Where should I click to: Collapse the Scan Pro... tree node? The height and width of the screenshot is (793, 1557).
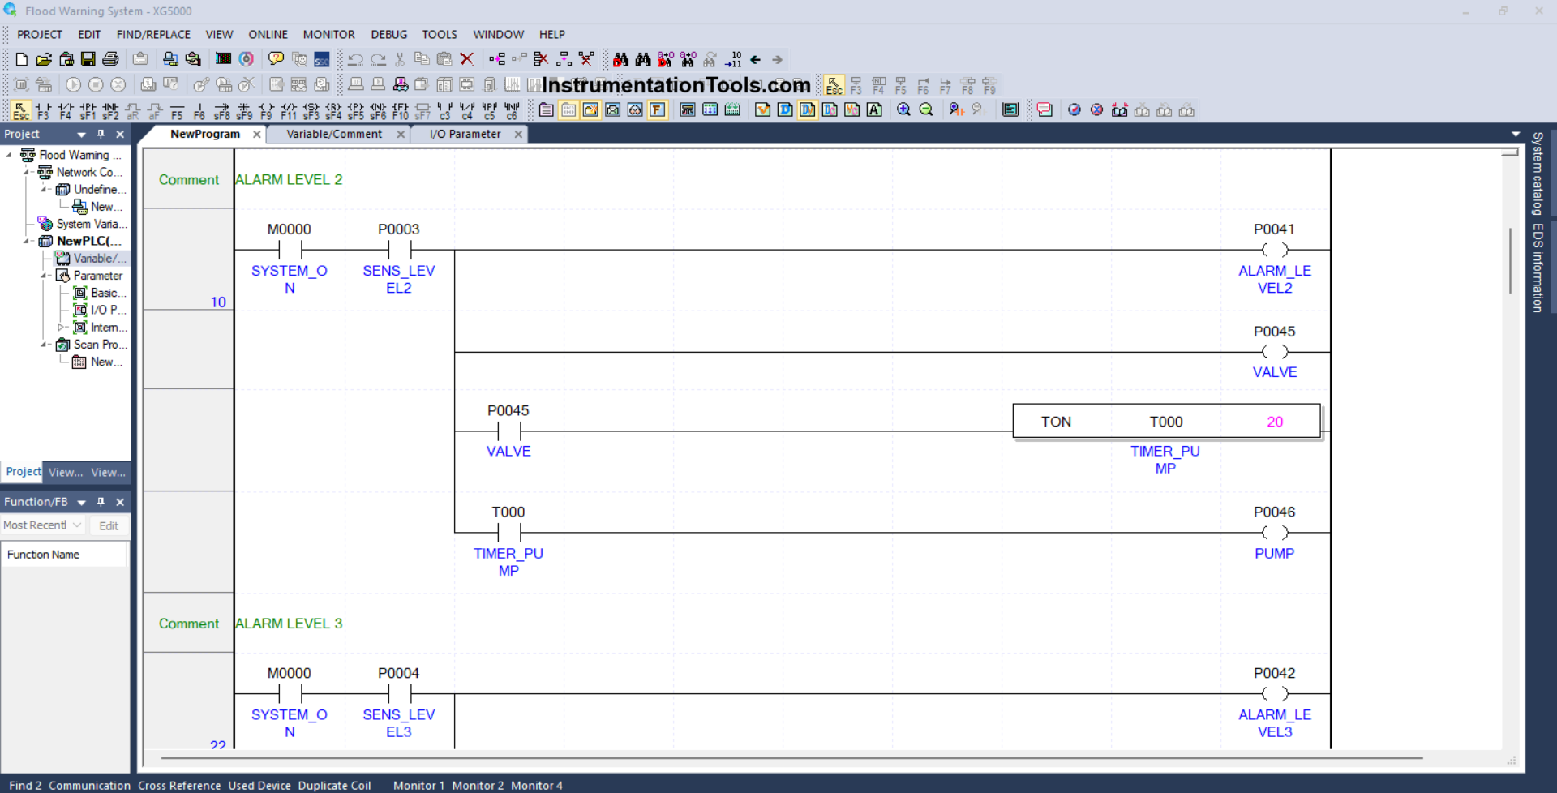pos(44,345)
